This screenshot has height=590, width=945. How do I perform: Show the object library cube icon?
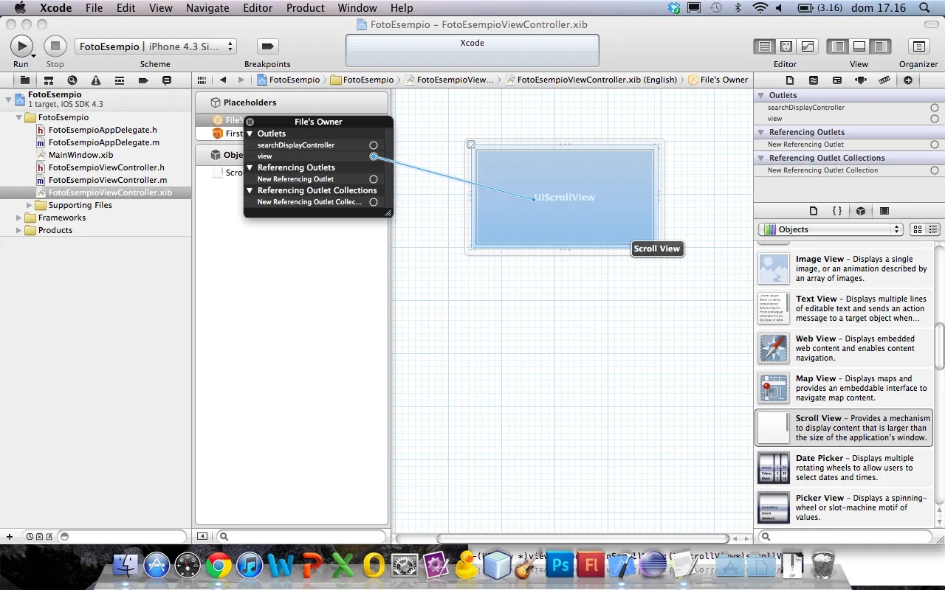861,211
